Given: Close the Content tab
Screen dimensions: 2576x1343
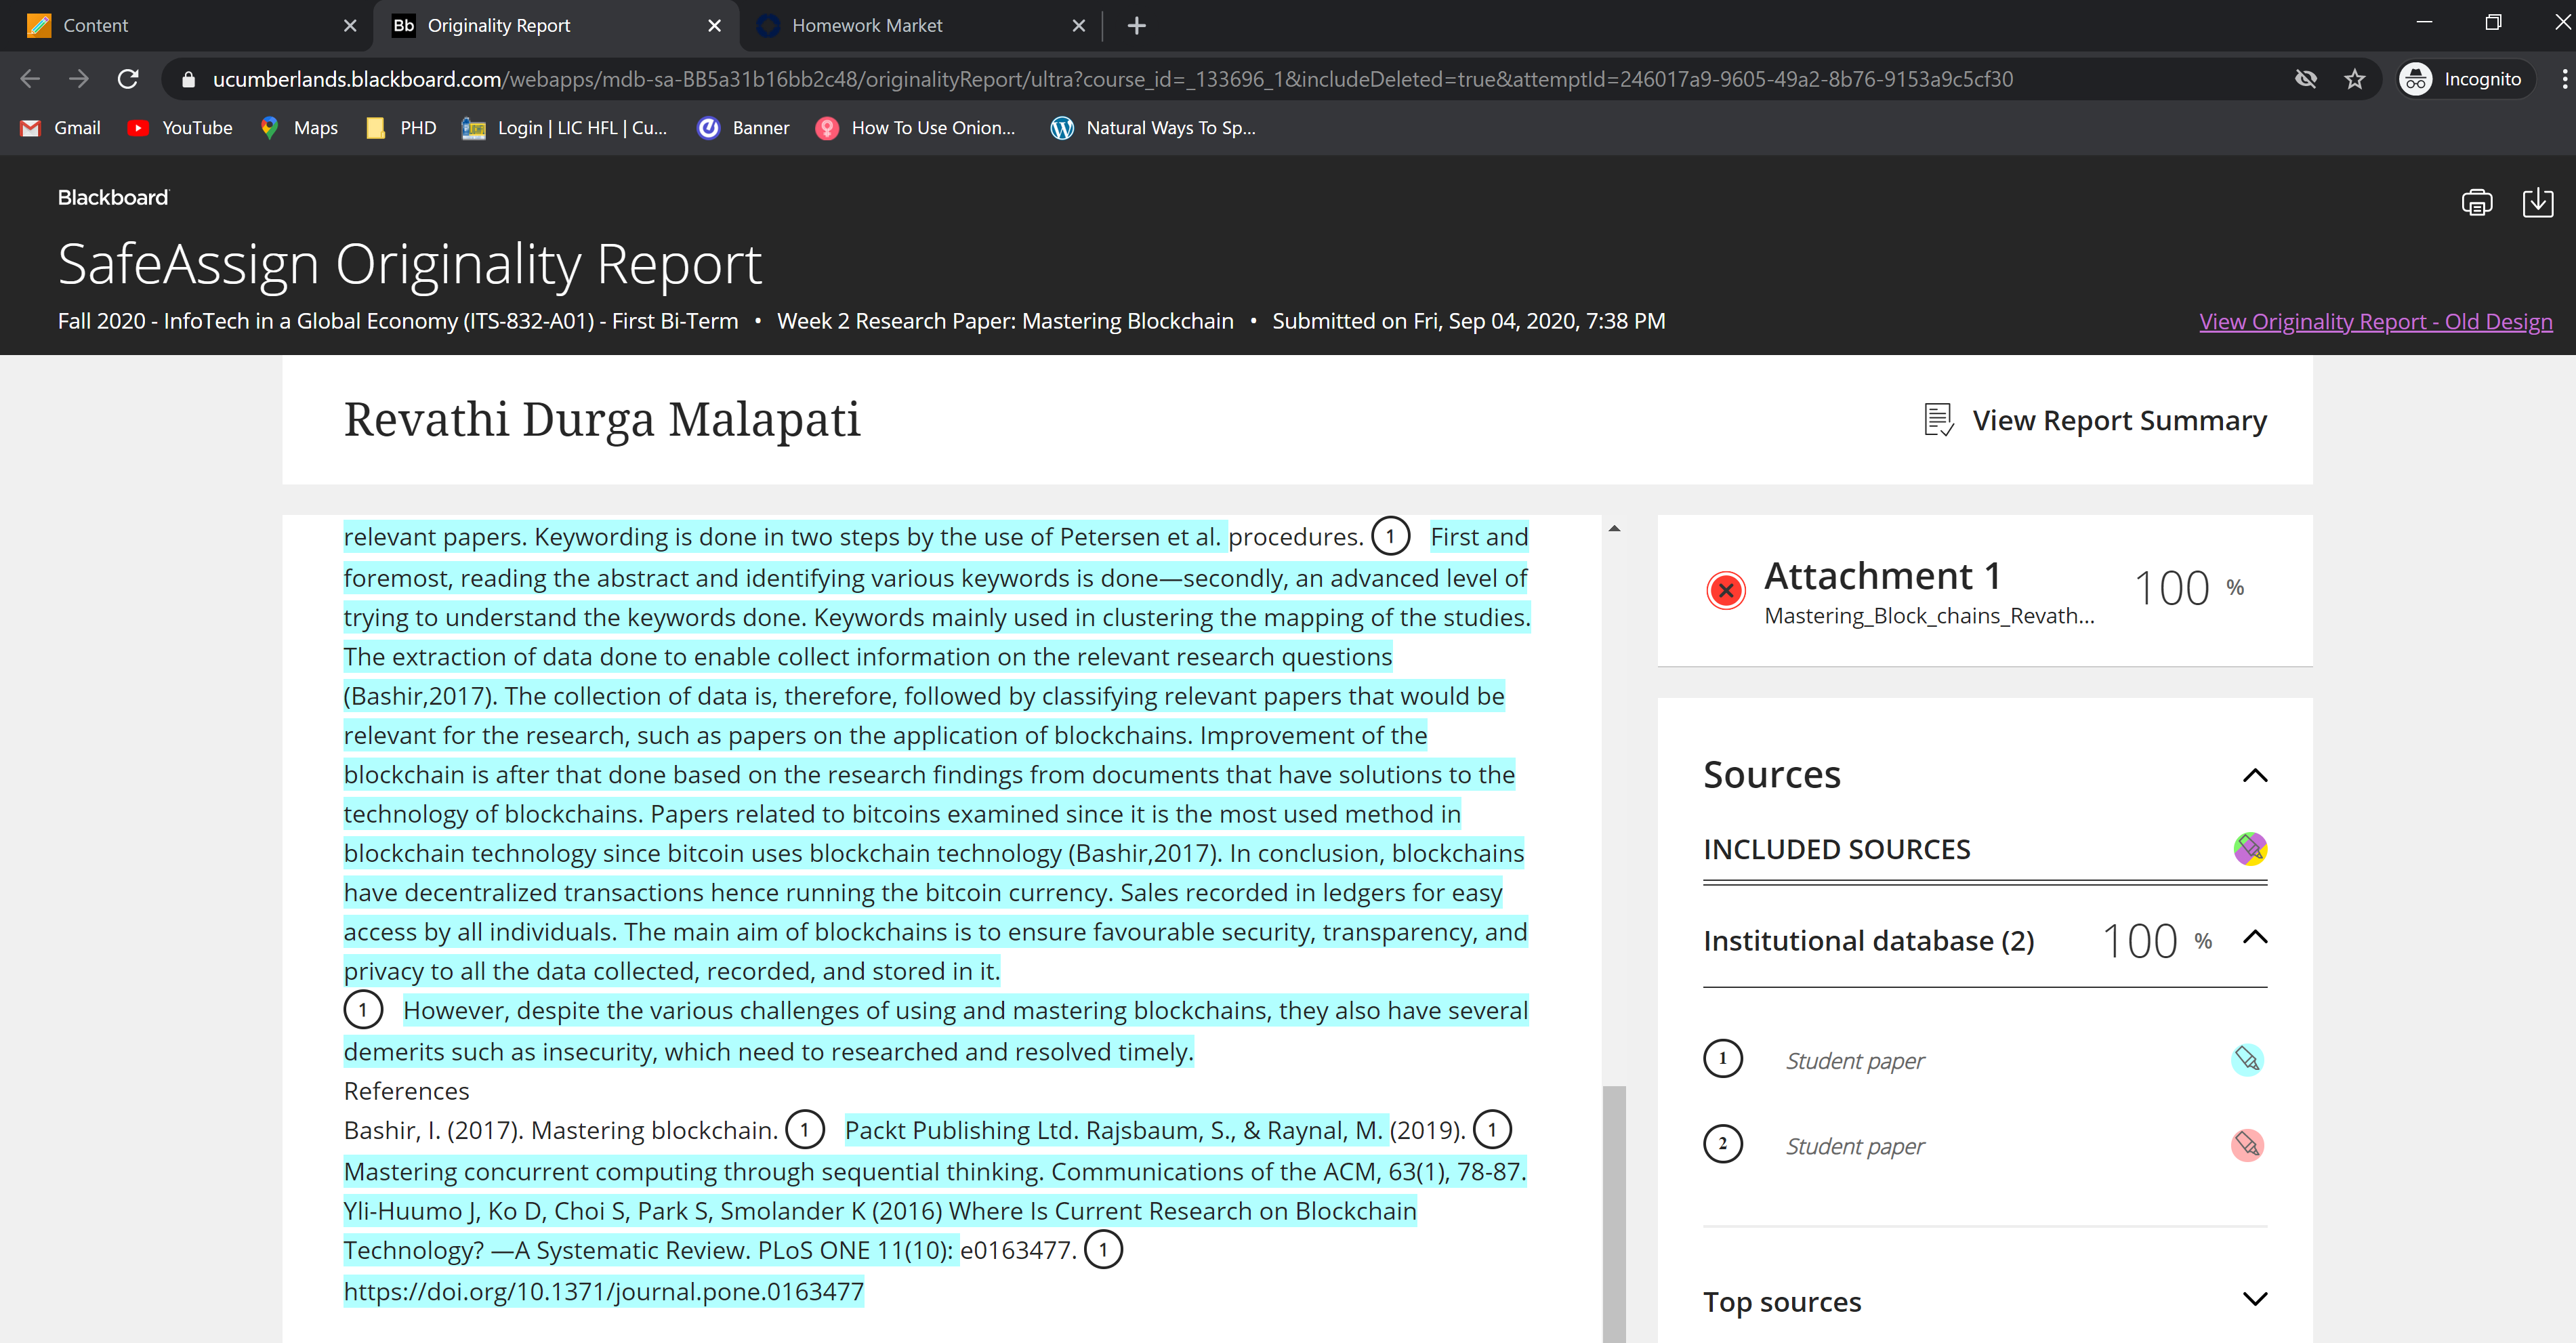Looking at the screenshot, I should pos(349,25).
